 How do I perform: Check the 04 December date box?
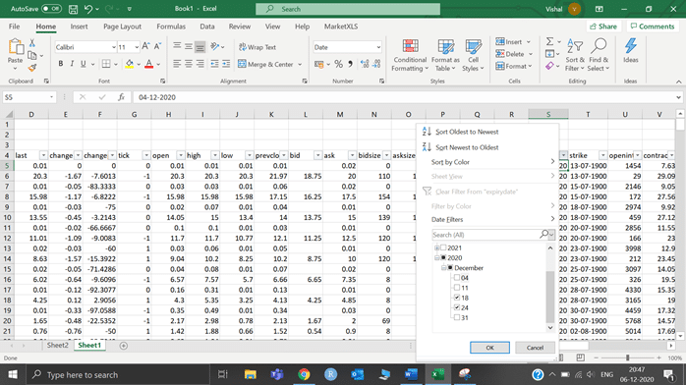[x=457, y=278]
